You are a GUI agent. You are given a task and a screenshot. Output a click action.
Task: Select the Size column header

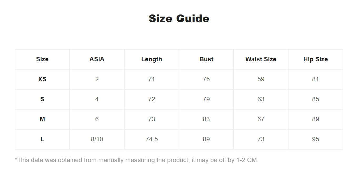42,59
